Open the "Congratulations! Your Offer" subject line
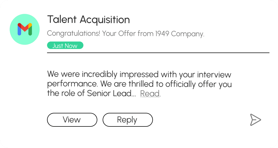Image resolution: width=278 pixels, height=148 pixels. (x=126, y=34)
